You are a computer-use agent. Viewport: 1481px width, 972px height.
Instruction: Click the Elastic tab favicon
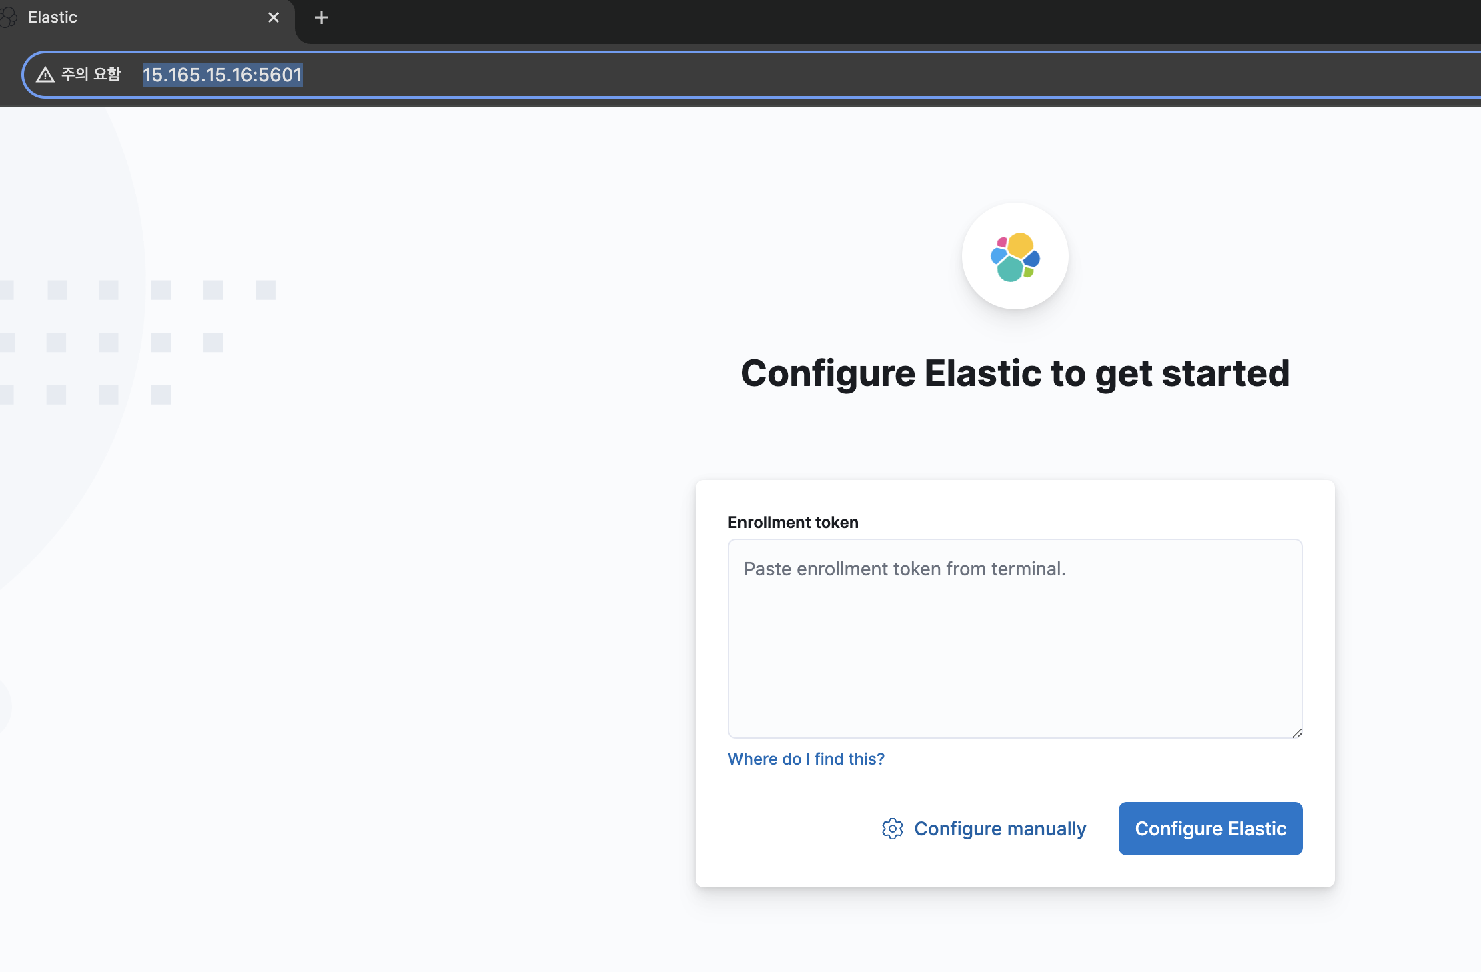(8, 17)
